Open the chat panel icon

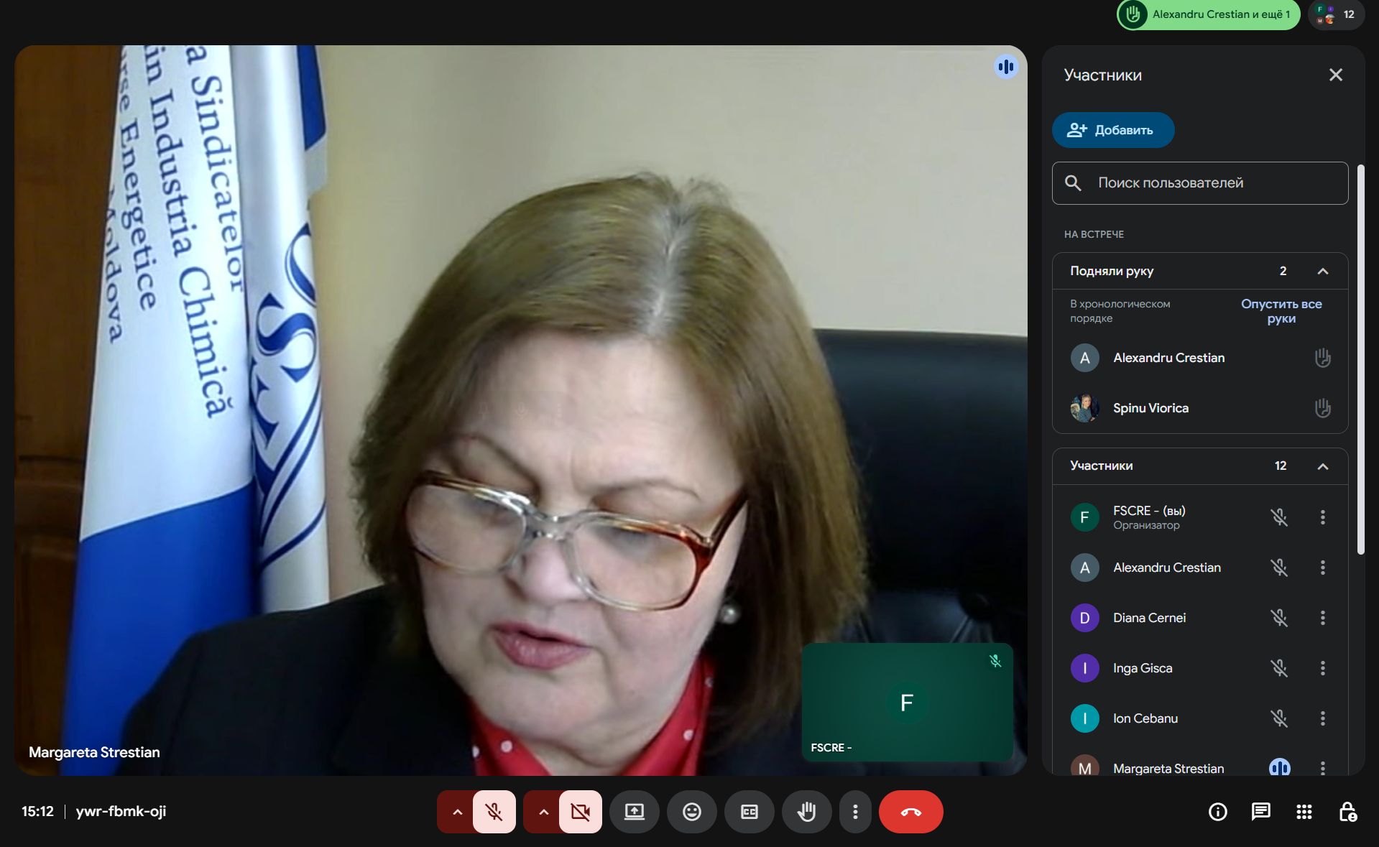[x=1260, y=812]
